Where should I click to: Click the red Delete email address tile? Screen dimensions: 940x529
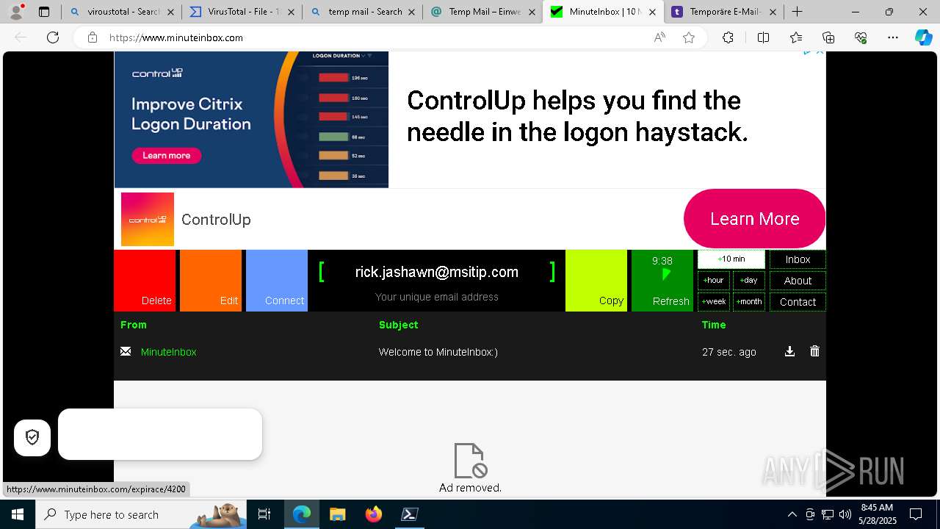coord(145,281)
